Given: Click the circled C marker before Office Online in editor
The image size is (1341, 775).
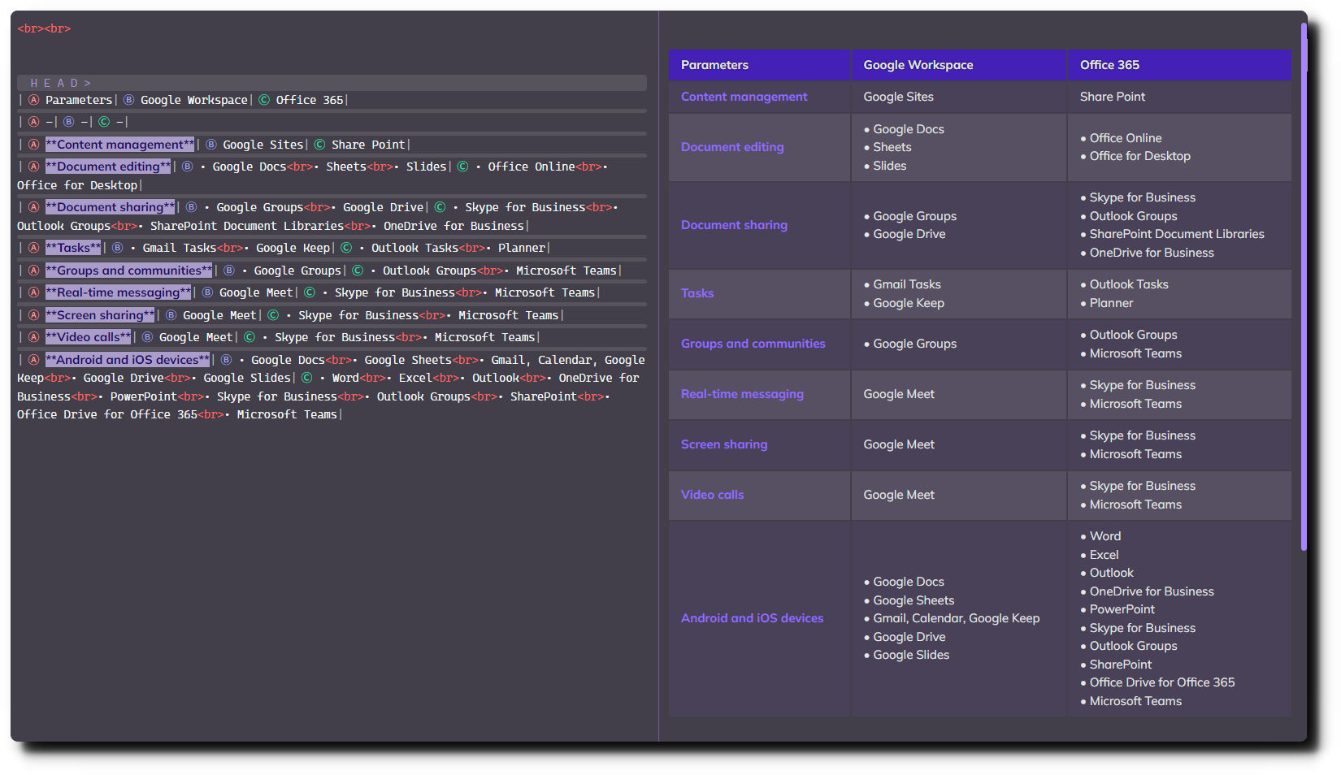Looking at the screenshot, I should coord(463,167).
